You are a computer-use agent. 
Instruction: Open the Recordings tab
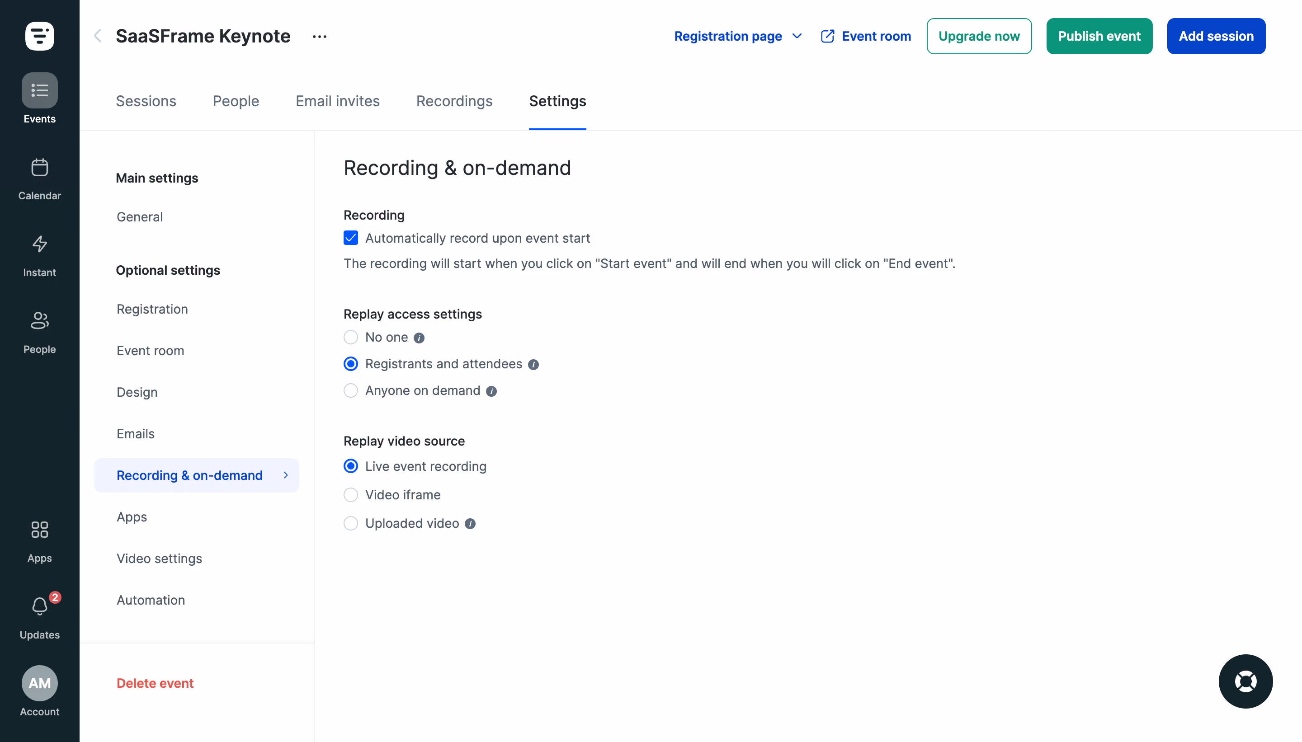pyautogui.click(x=454, y=101)
